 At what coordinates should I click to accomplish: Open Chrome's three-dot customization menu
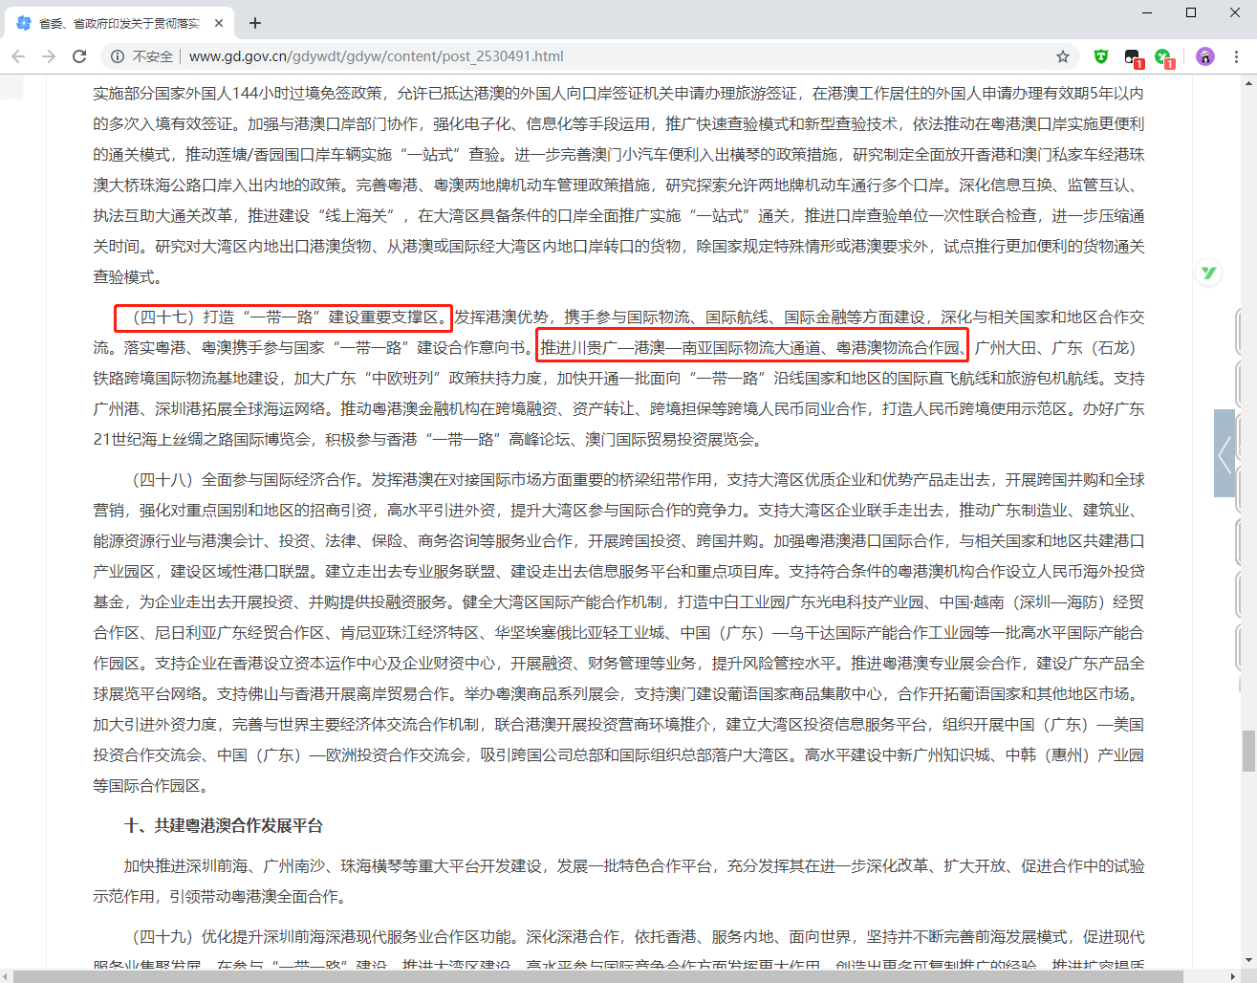click(1238, 56)
